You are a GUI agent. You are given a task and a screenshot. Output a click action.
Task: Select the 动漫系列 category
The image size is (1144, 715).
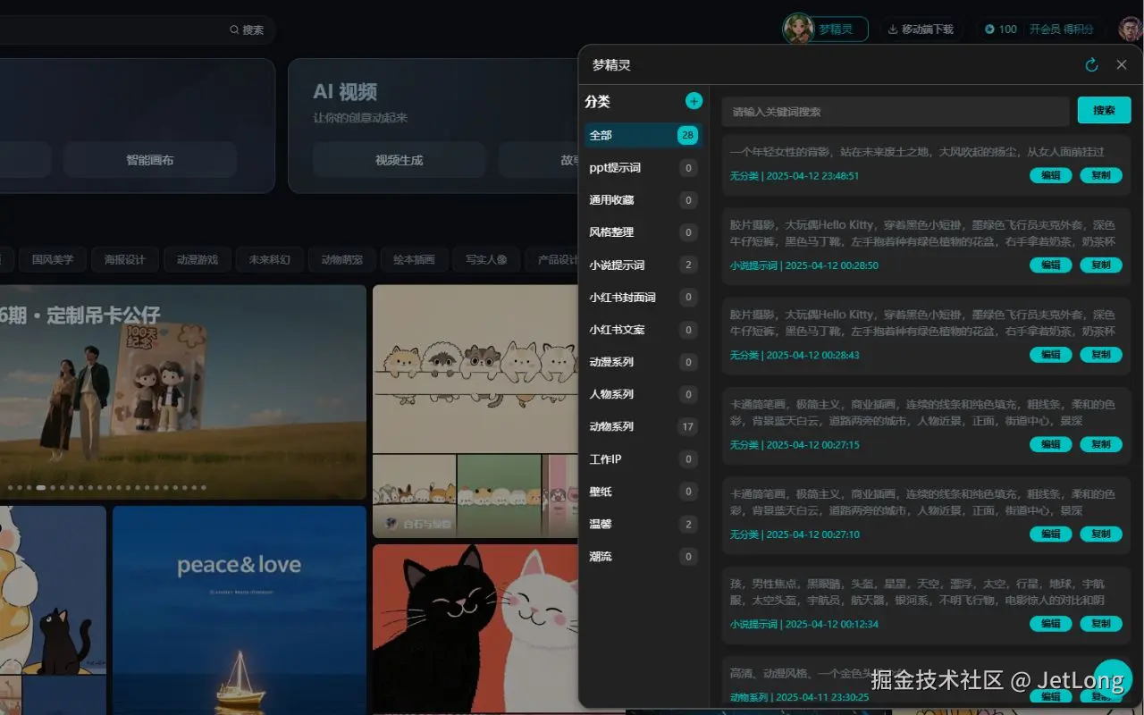coord(642,362)
